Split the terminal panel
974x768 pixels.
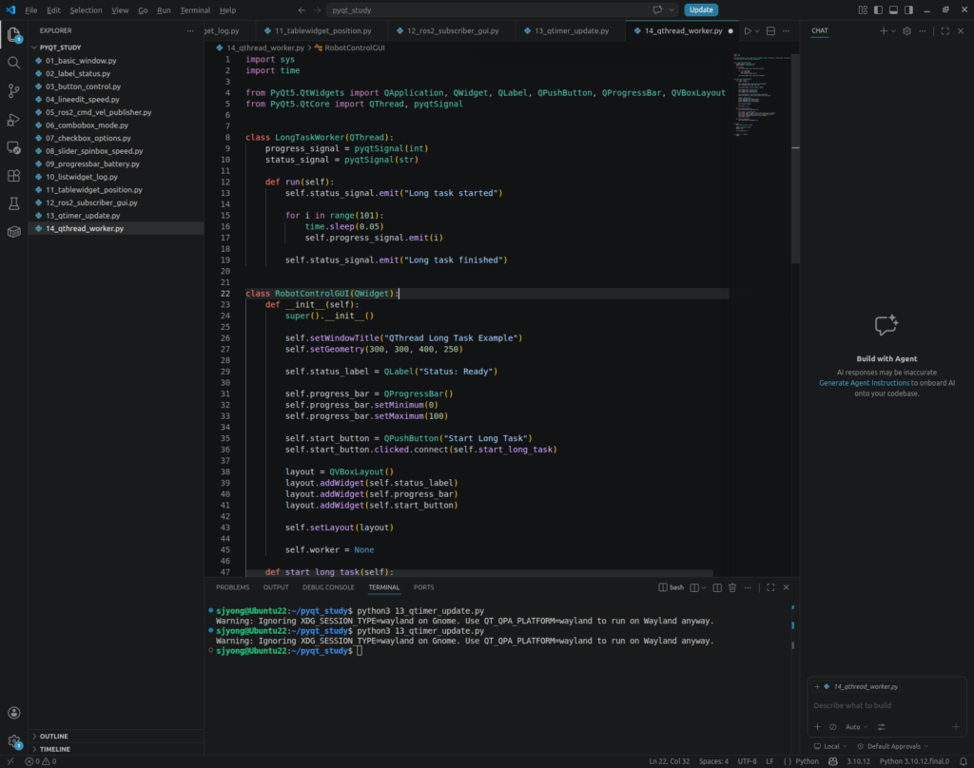pyautogui.click(x=717, y=587)
